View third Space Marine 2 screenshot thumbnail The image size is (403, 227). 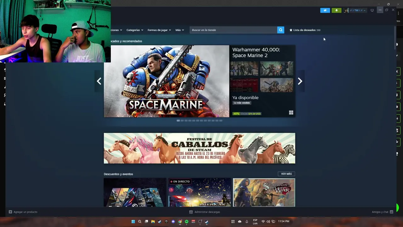click(x=244, y=85)
